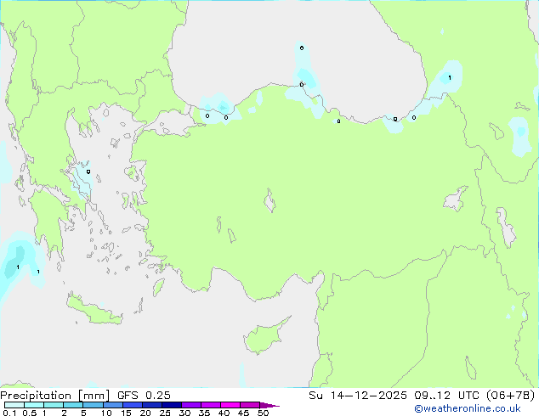539x416 pixels.
Task: Pick the dark navy 25 to 30 mm swatch
Action: pyautogui.click(x=171, y=405)
